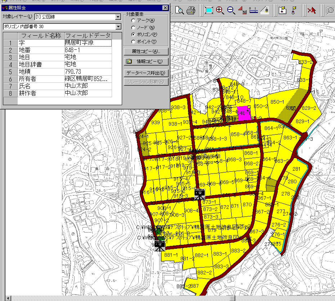Image resolution: width=335 pixels, height=301 pixels.
Task: Activate the zoom in magnifier tool
Action: coord(220,11)
